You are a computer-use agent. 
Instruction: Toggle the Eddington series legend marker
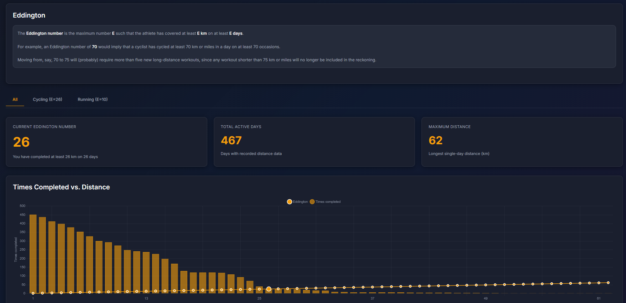pos(290,202)
